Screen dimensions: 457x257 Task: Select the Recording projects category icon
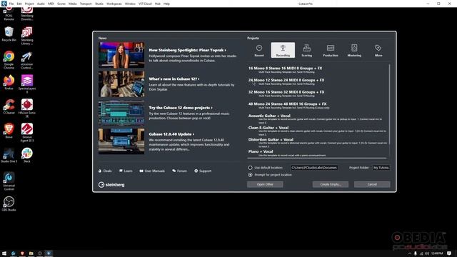(x=283, y=50)
